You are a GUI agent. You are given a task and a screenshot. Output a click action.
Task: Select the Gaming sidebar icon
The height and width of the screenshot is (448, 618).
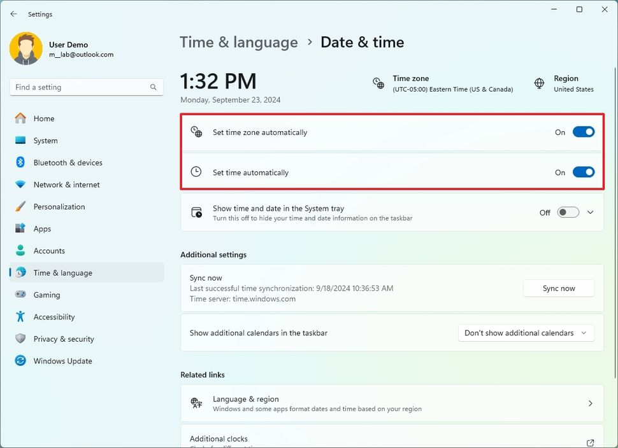click(x=20, y=294)
